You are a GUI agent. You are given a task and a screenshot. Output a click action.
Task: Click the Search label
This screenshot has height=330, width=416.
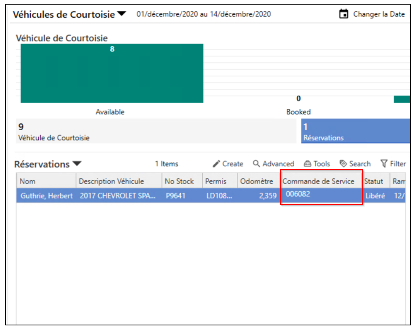(360, 164)
